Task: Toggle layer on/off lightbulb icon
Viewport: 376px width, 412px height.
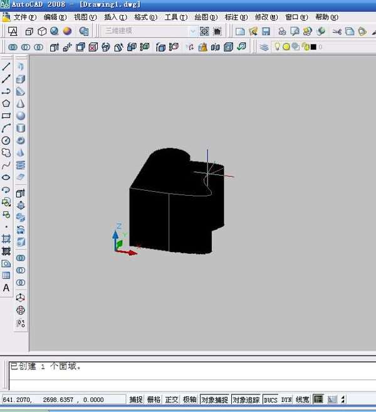Action: click(x=277, y=46)
